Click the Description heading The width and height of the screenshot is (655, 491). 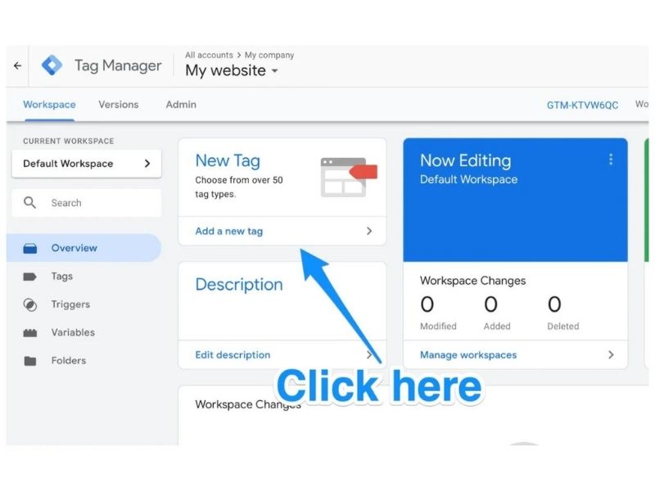click(239, 285)
